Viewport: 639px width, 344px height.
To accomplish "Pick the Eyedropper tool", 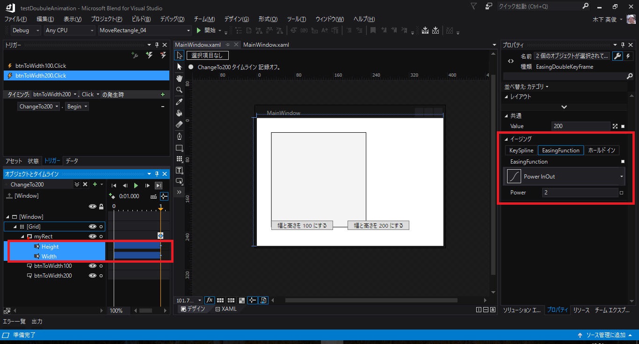I will point(179,101).
